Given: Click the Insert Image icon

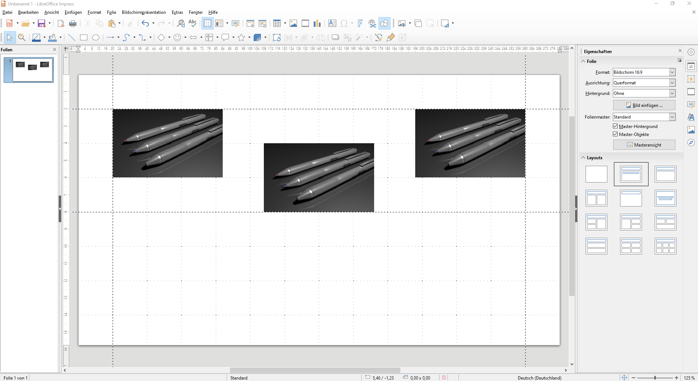Looking at the screenshot, I should coord(293,24).
